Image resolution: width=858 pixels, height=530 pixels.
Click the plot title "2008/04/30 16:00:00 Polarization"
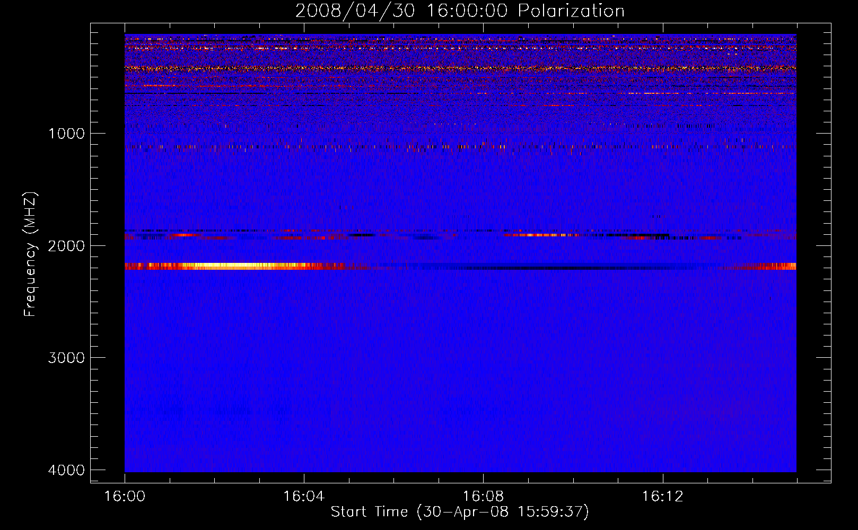click(460, 11)
